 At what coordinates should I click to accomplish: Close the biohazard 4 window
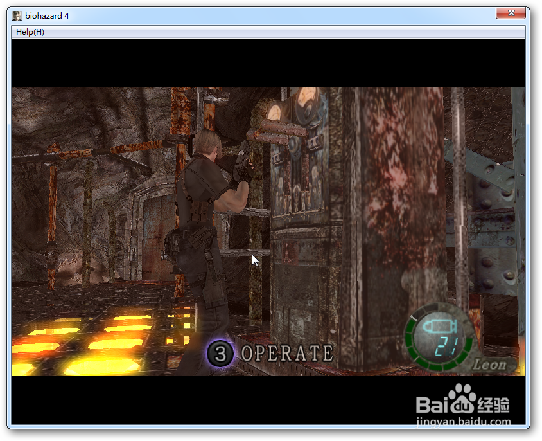pos(511,13)
